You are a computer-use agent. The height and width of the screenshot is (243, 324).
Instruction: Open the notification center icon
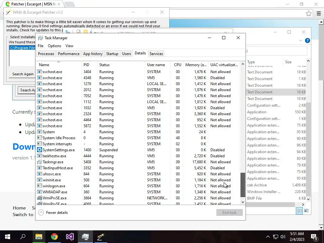tap(314, 237)
